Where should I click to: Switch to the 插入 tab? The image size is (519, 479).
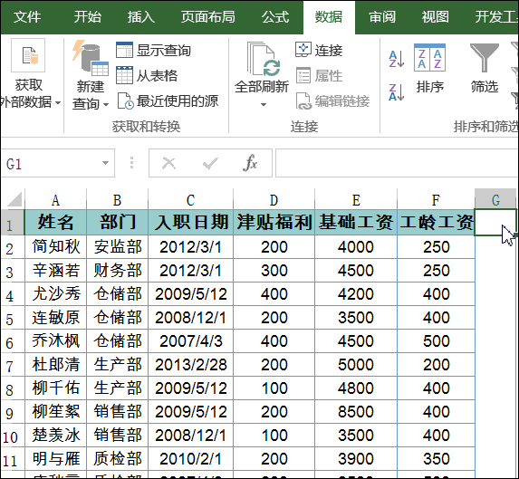pyautogui.click(x=141, y=17)
